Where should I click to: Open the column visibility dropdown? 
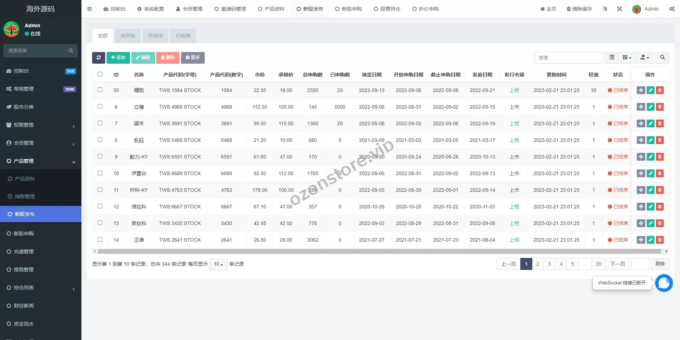pos(627,58)
